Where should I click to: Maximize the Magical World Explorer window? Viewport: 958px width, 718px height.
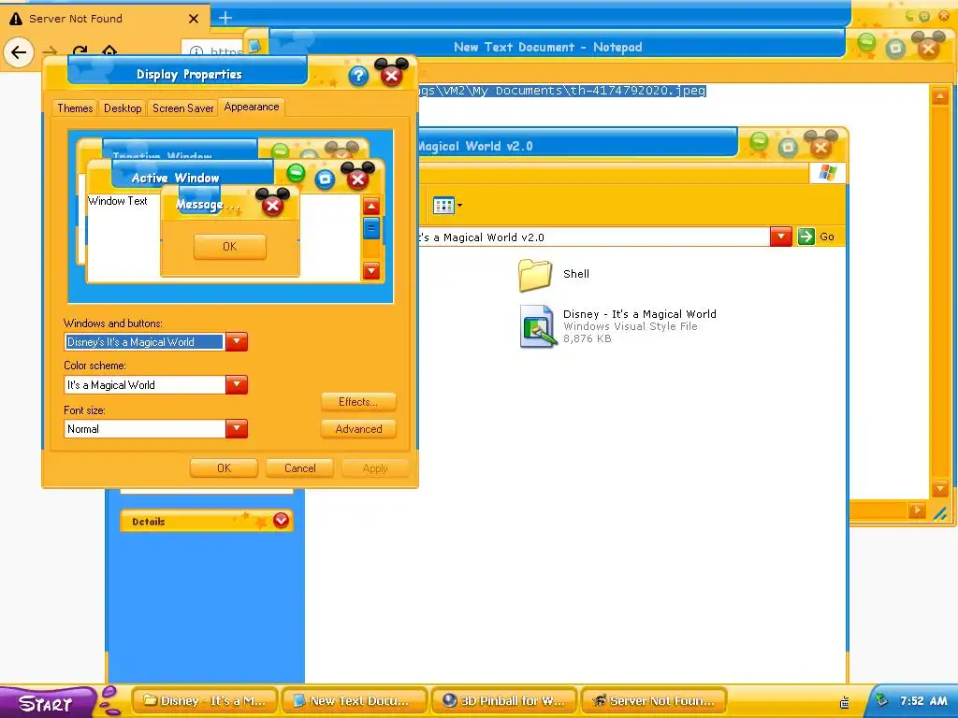(x=788, y=147)
